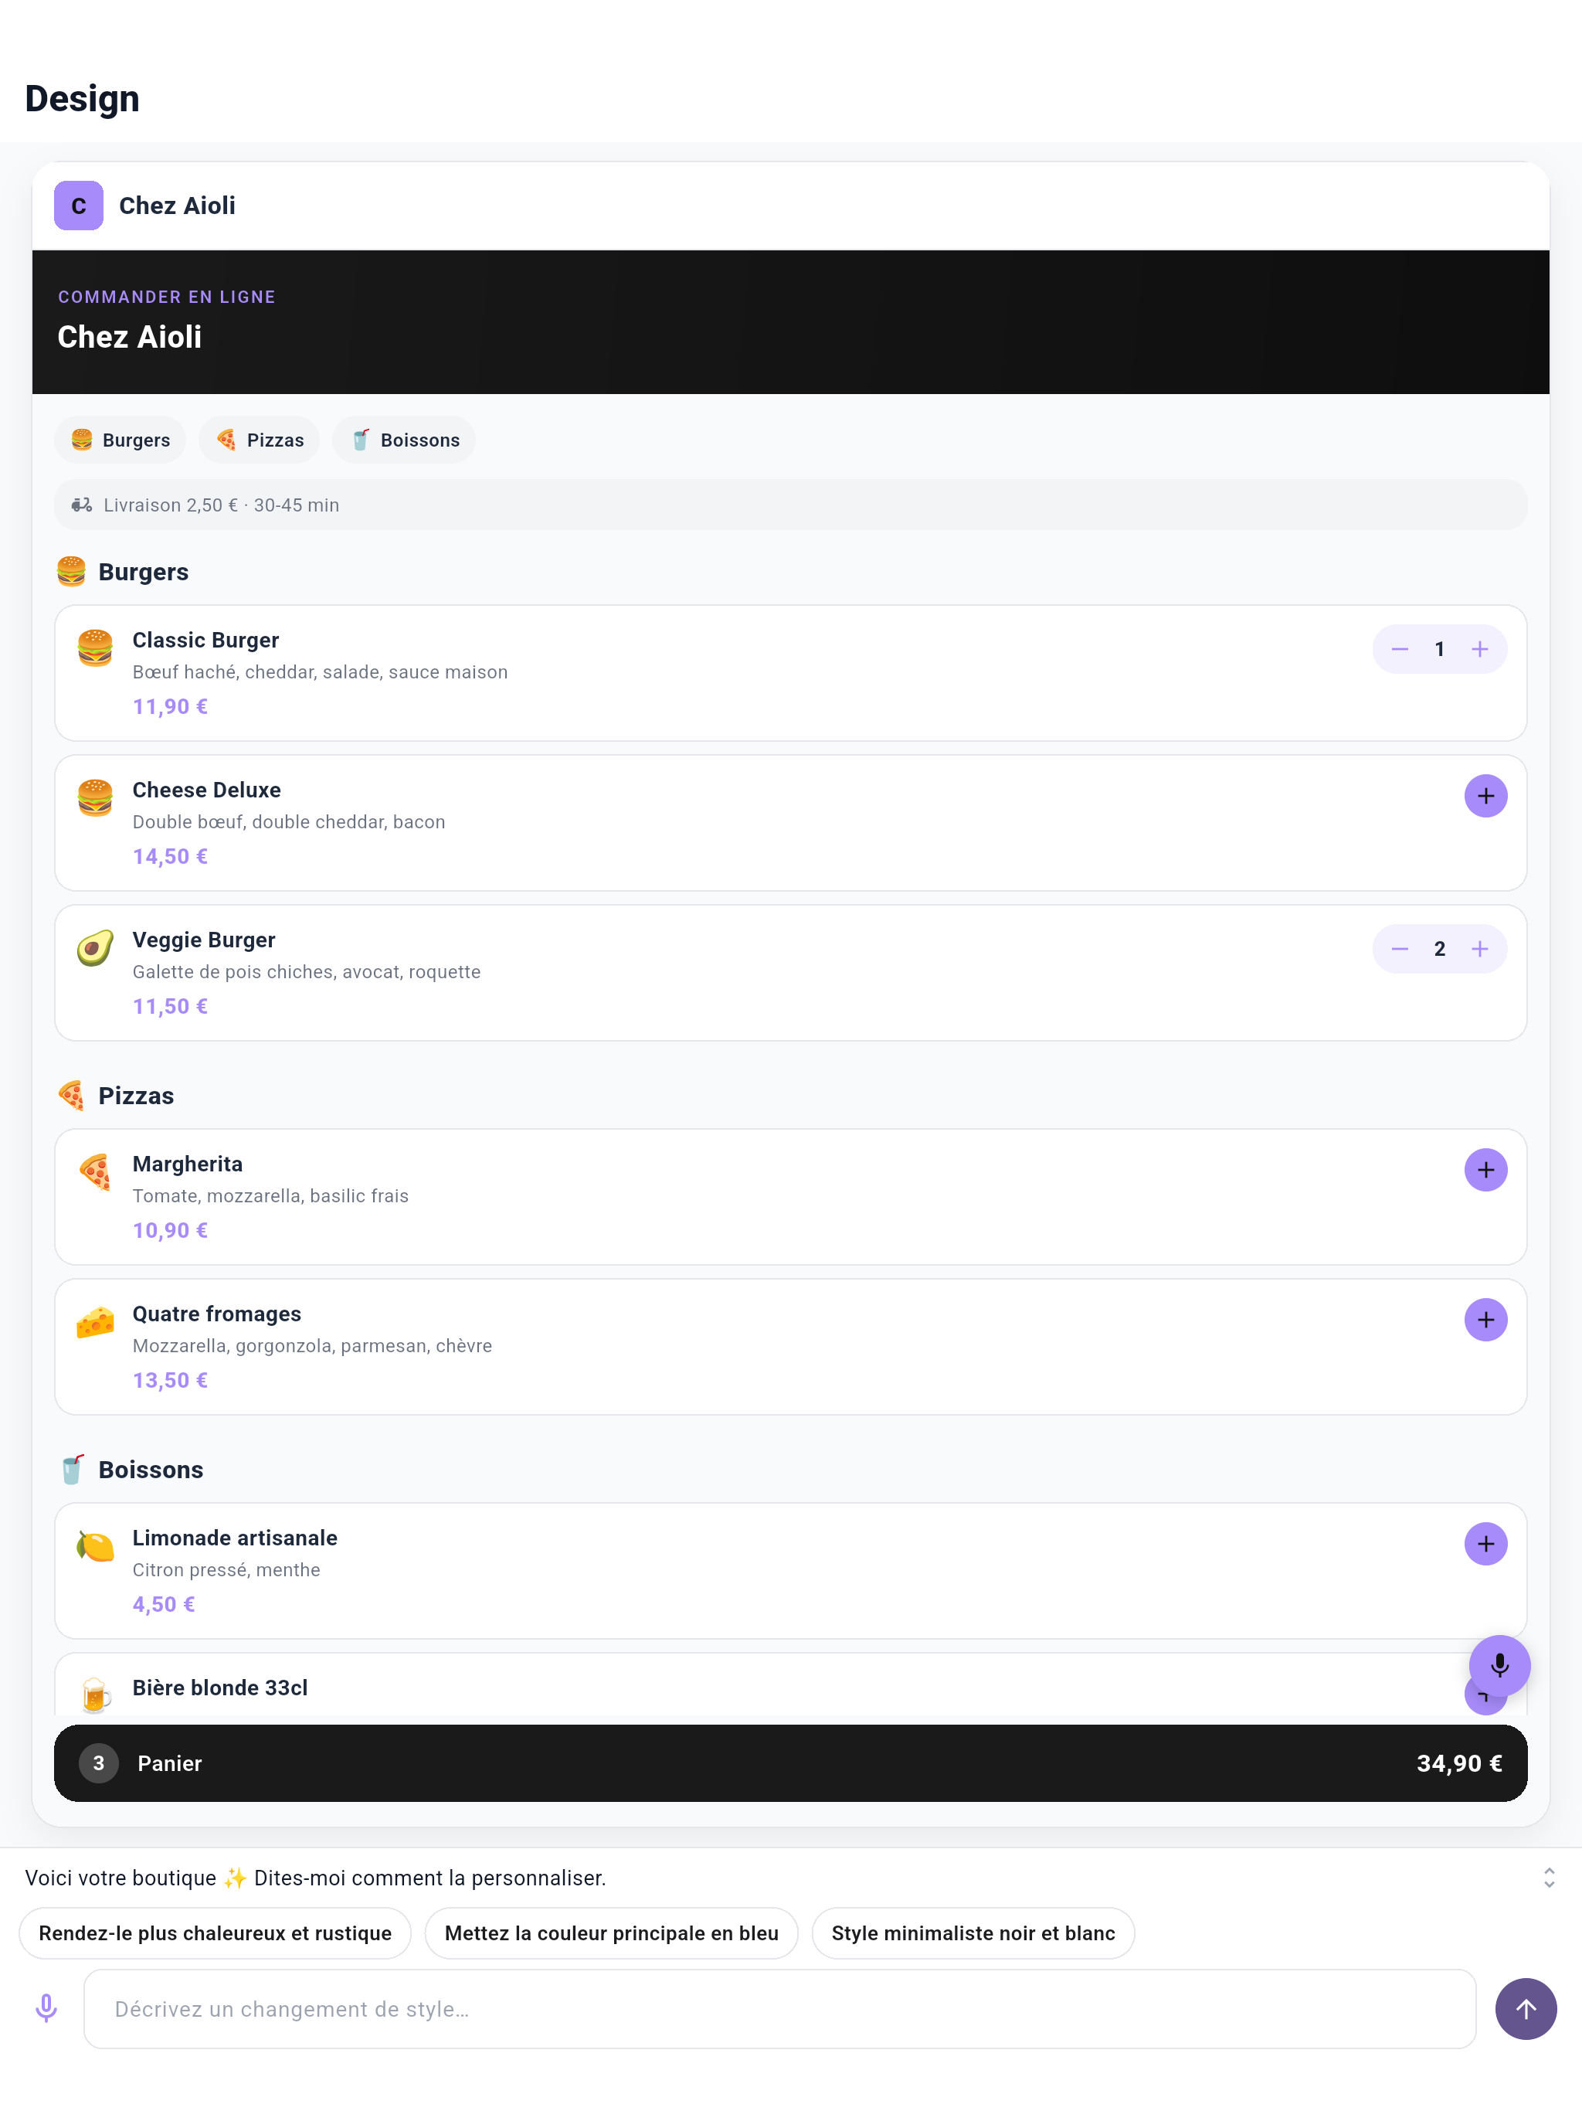Screen dimensions: 1582x2111
Task: Click the 4,50 € price
Action: coord(164,1605)
